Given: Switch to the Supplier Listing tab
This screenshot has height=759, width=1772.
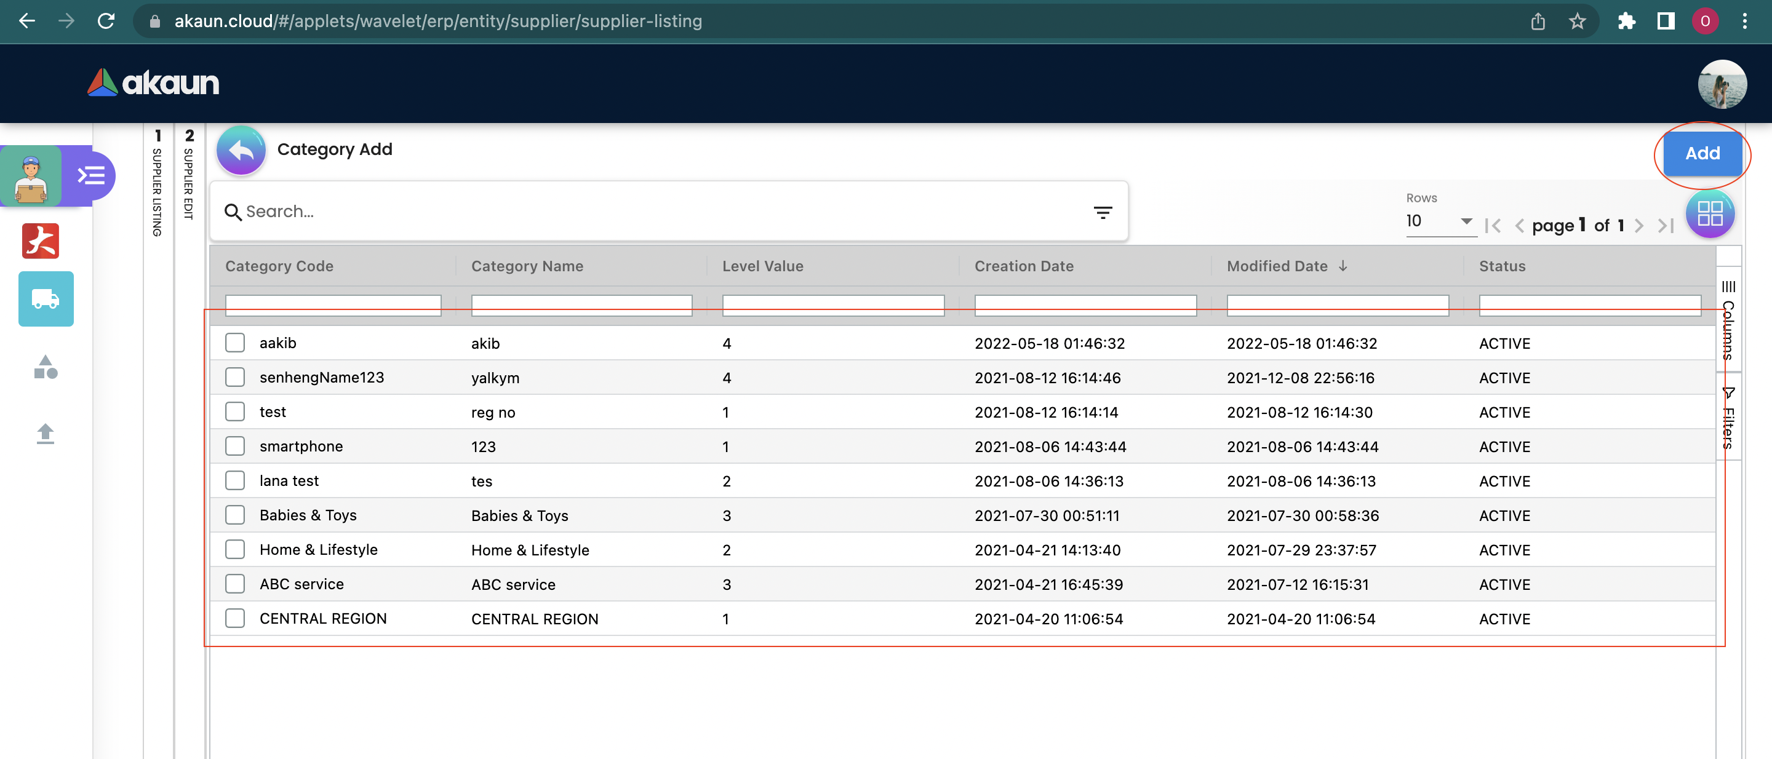Looking at the screenshot, I should pos(158,186).
